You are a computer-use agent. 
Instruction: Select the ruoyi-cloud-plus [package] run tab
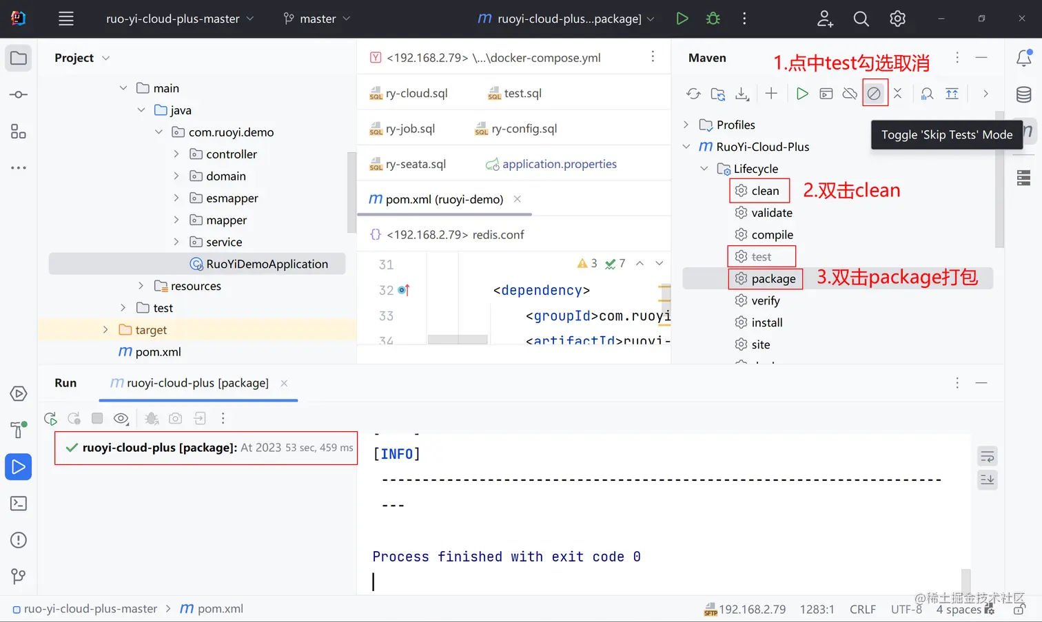click(x=190, y=383)
